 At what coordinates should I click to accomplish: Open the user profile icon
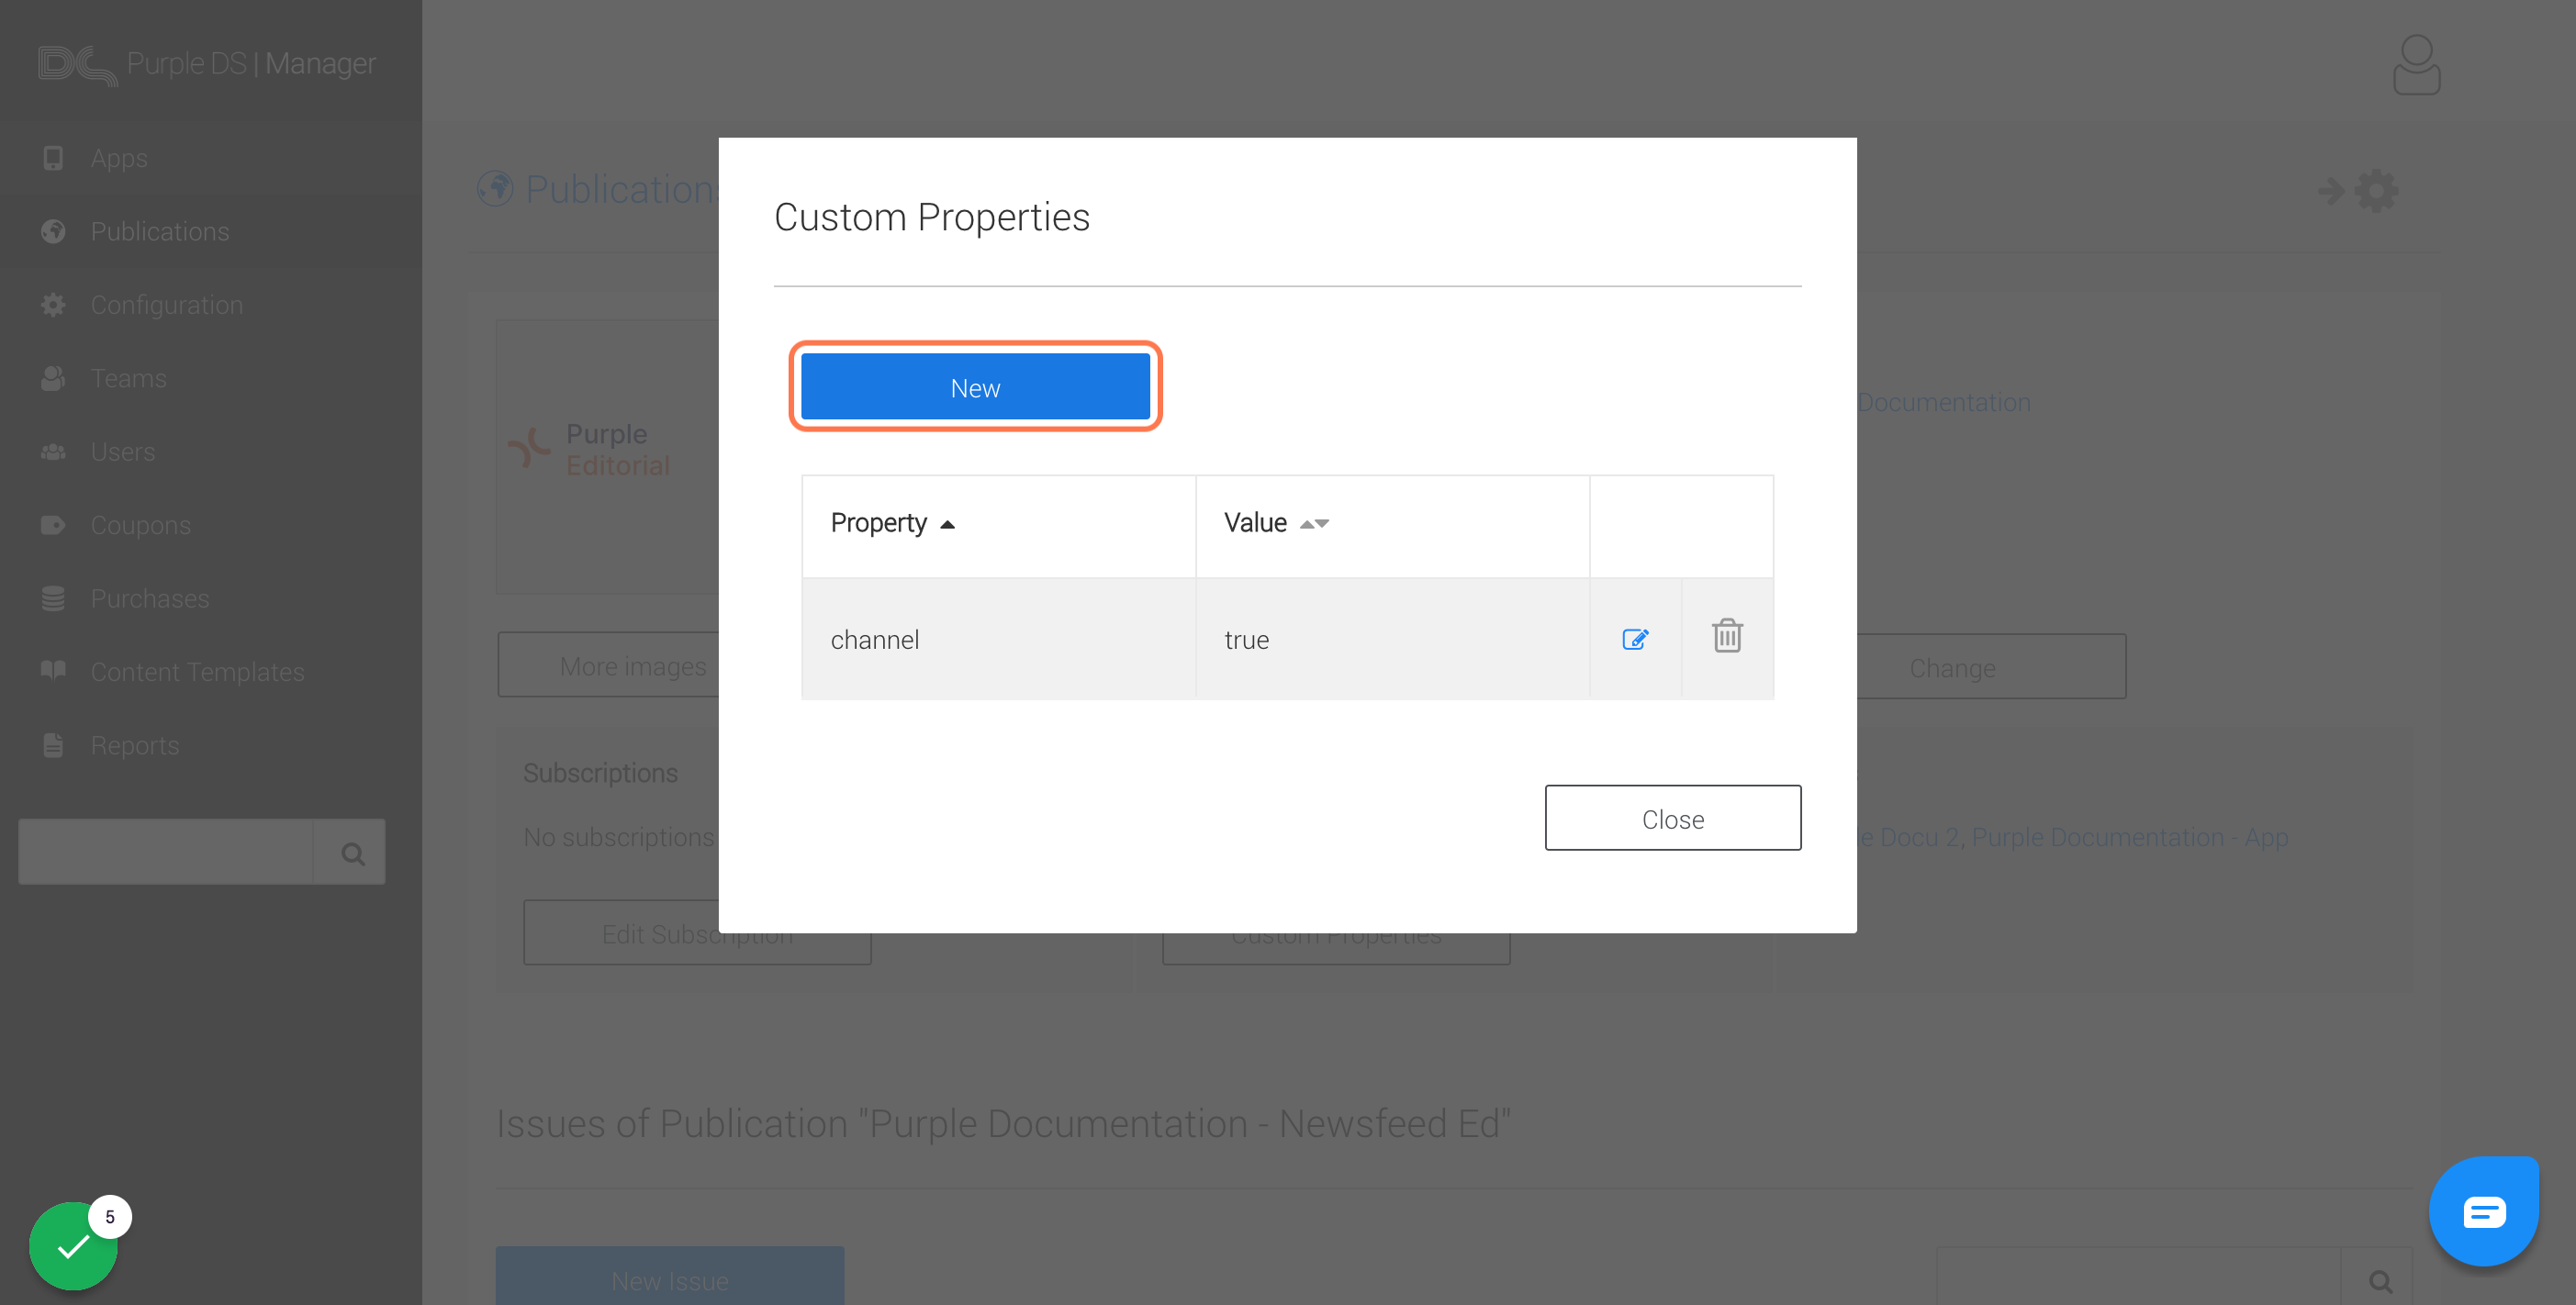pos(2416,65)
